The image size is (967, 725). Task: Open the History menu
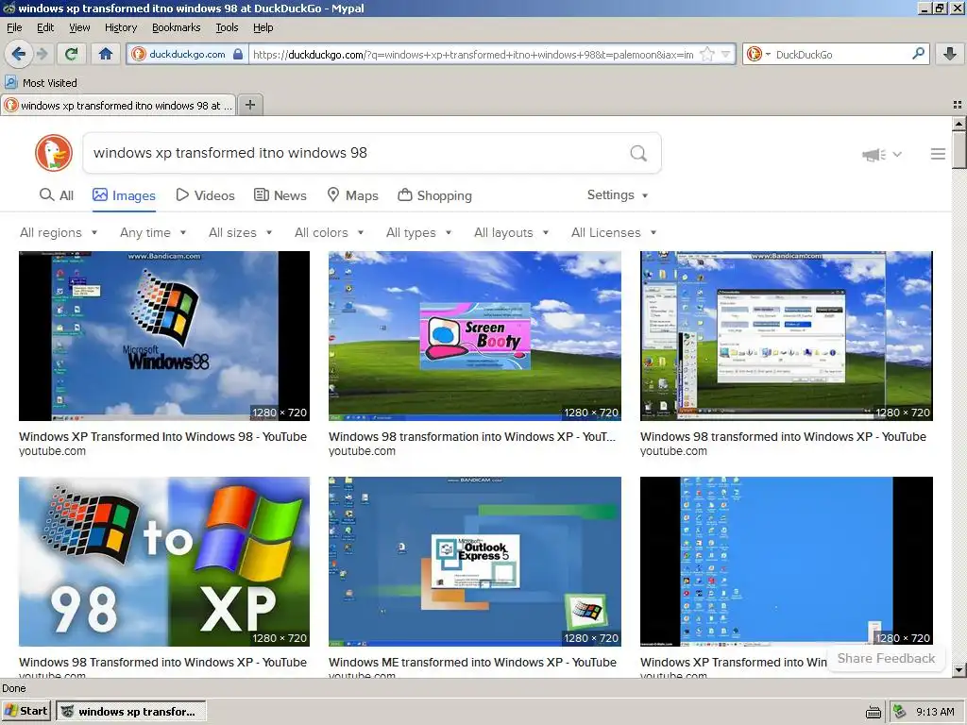click(x=121, y=27)
